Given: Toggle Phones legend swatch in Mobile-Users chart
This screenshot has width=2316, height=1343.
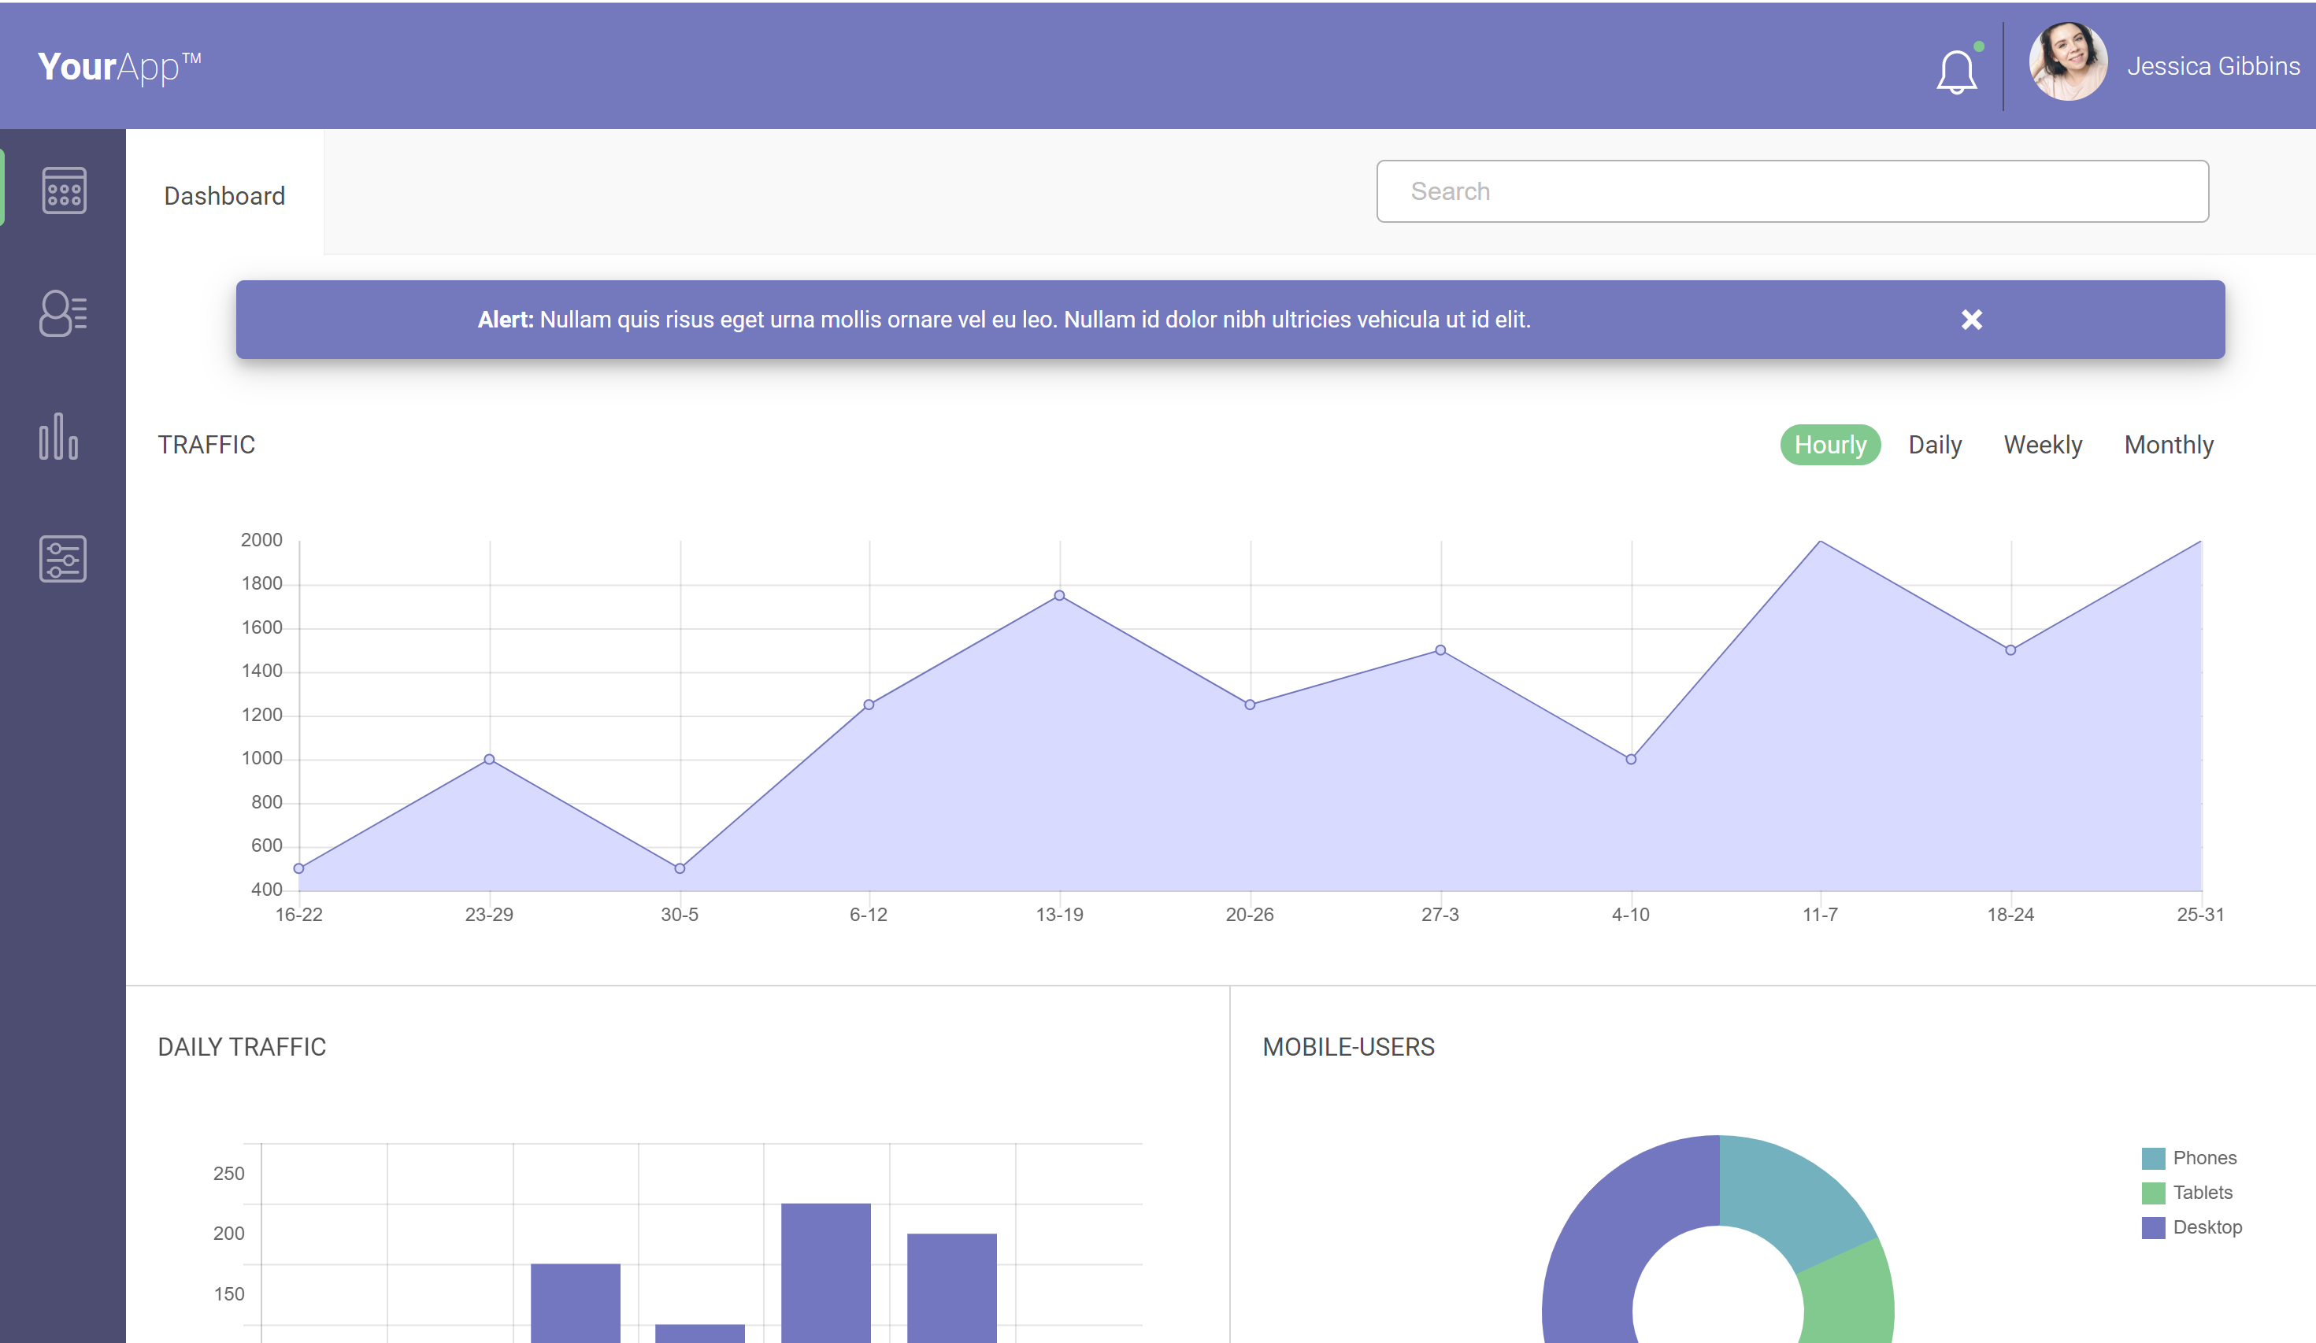Looking at the screenshot, I should (2152, 1158).
